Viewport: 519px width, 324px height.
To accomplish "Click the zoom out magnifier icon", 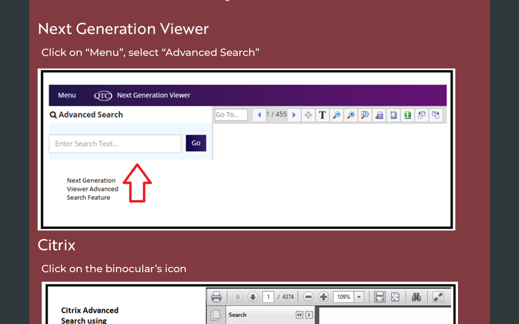I will pyautogui.click(x=336, y=115).
